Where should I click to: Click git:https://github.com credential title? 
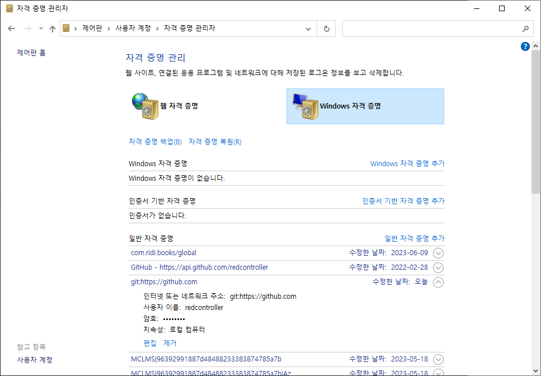(x=164, y=282)
